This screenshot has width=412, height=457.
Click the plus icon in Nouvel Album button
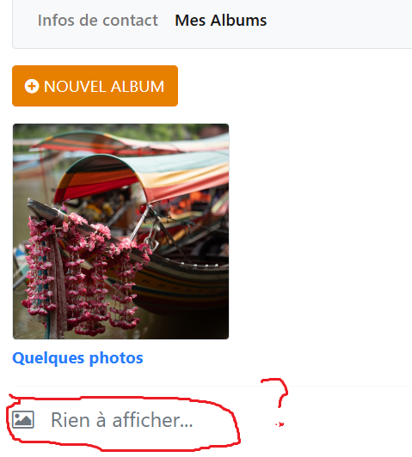[x=32, y=86]
